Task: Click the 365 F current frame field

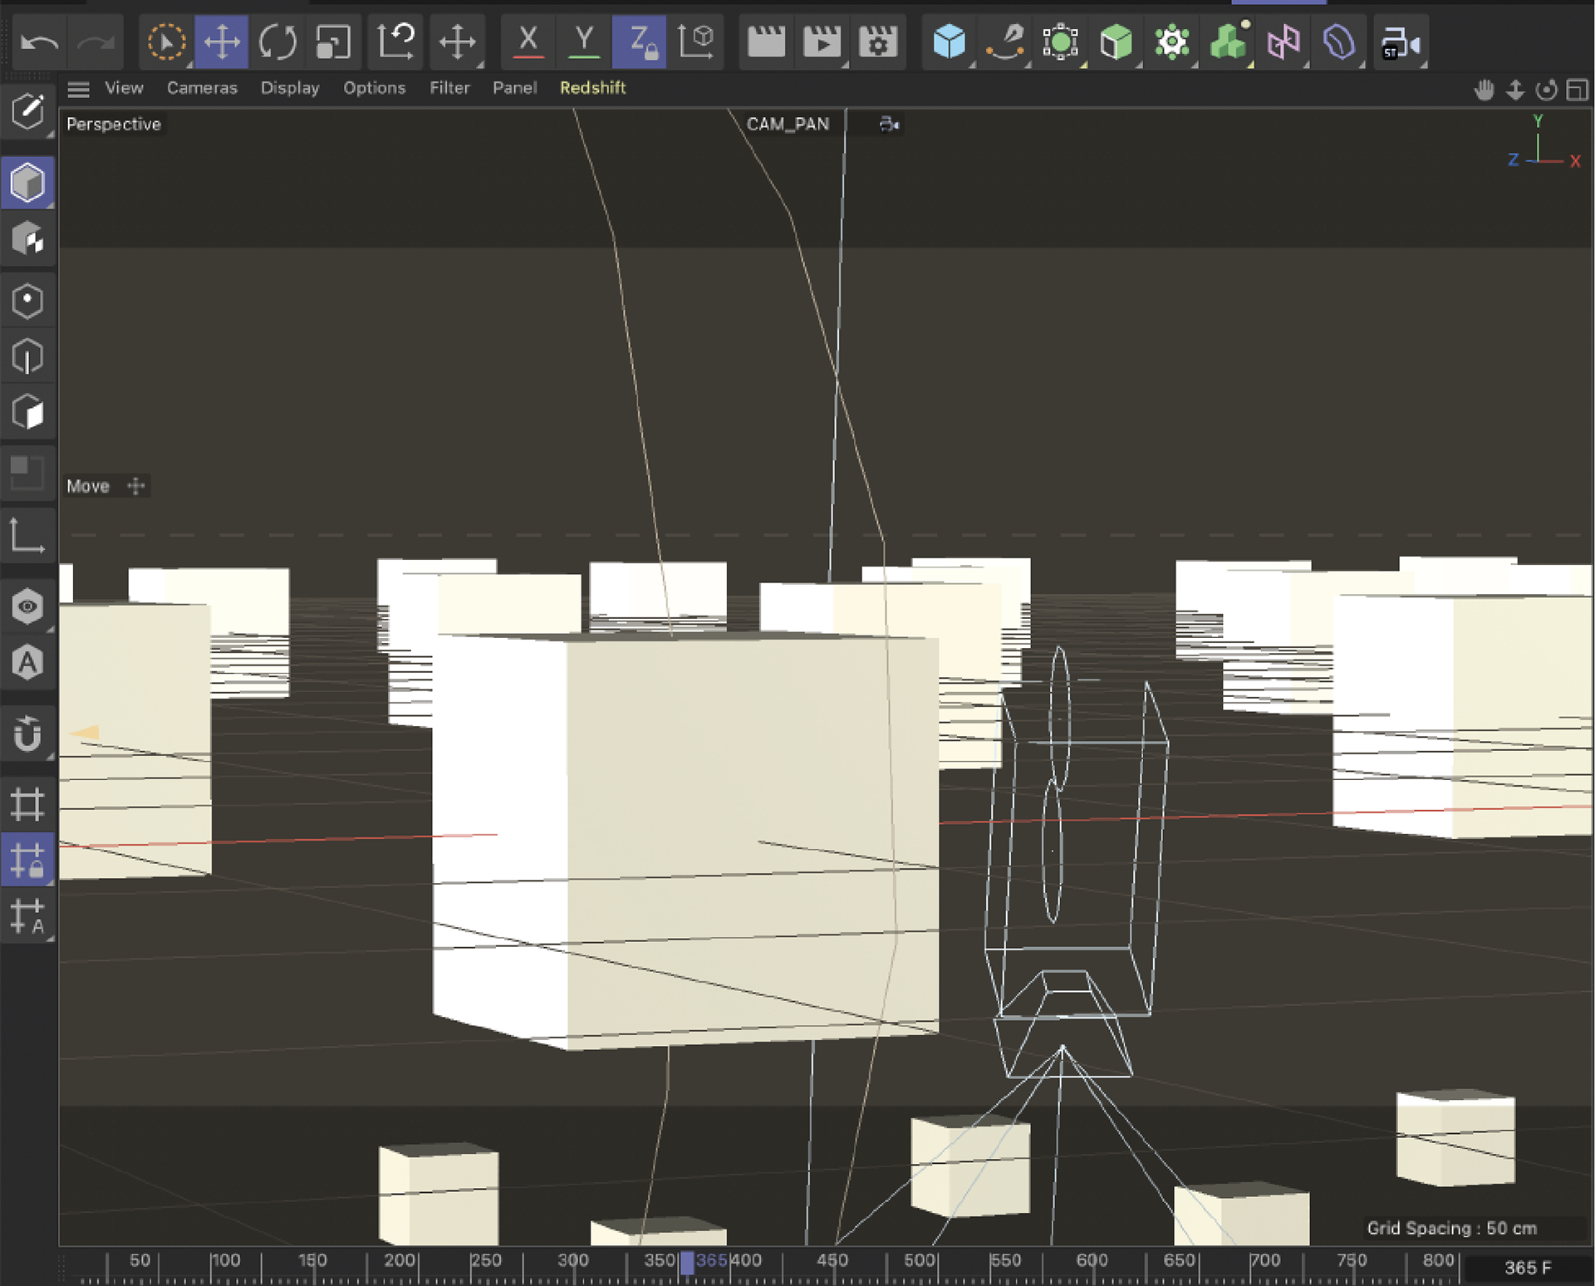Action: tap(1527, 1268)
